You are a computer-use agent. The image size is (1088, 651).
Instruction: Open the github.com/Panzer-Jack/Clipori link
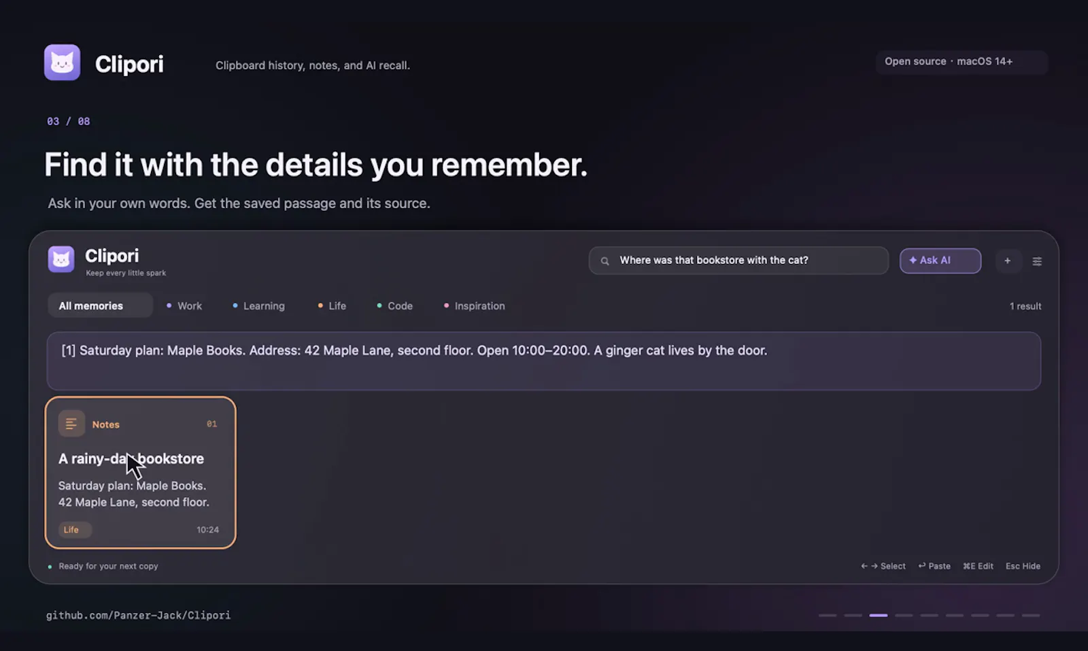[x=138, y=615]
